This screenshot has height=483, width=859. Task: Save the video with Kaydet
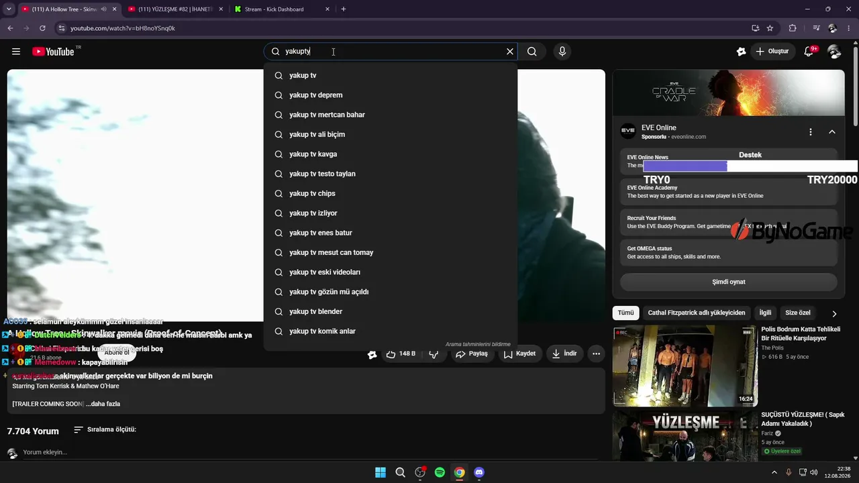coord(519,354)
